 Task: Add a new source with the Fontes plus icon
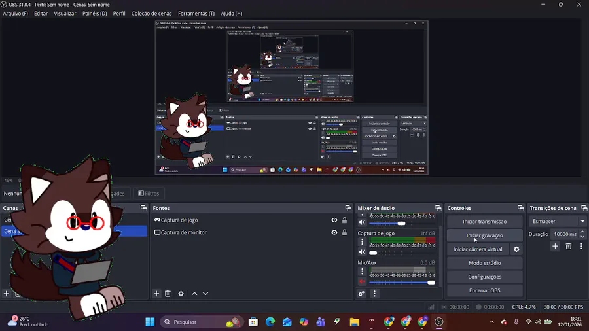[x=156, y=294]
